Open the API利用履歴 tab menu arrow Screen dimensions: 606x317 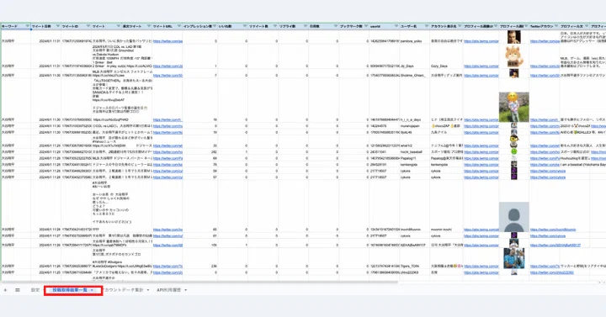tap(186, 290)
